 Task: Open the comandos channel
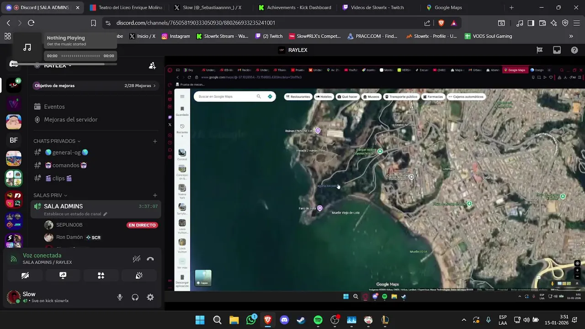coord(96,165)
